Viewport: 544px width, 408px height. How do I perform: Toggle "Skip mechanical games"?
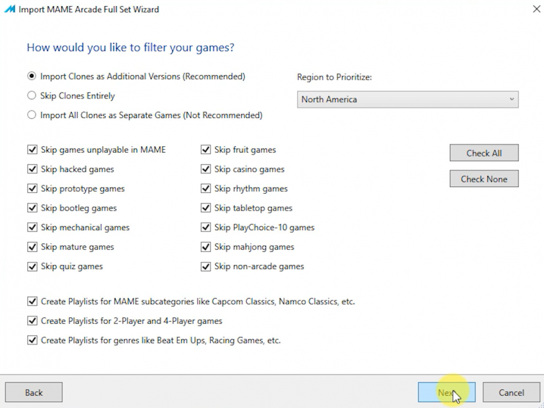(32, 227)
